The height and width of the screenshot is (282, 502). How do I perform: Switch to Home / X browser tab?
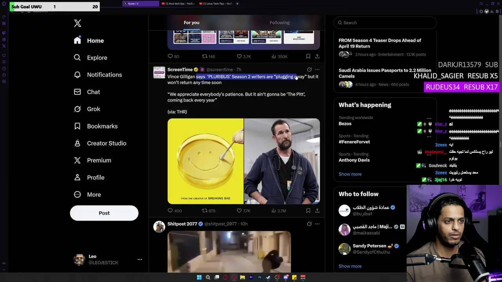[x=140, y=4]
